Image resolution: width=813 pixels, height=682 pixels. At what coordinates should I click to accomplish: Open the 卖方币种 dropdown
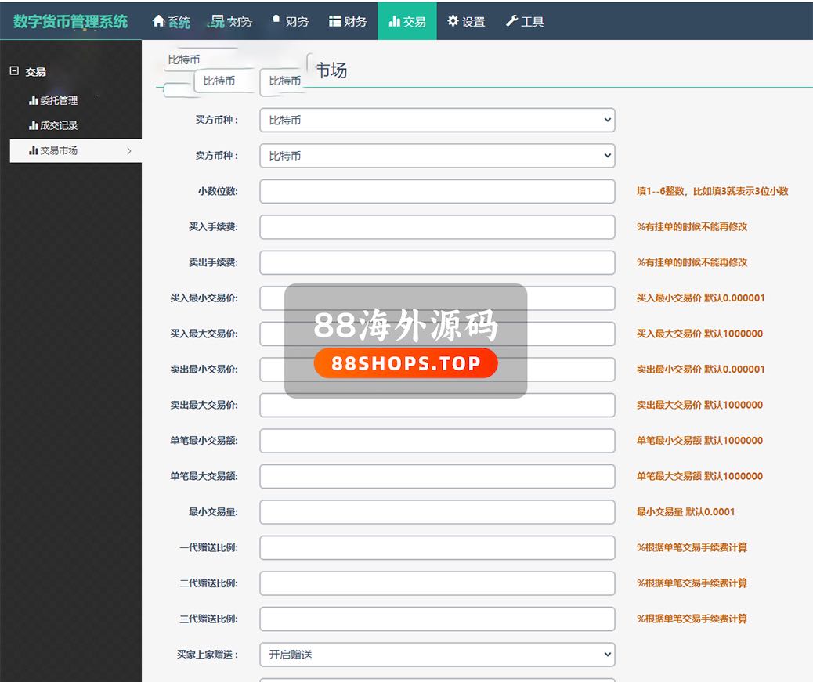tap(436, 156)
